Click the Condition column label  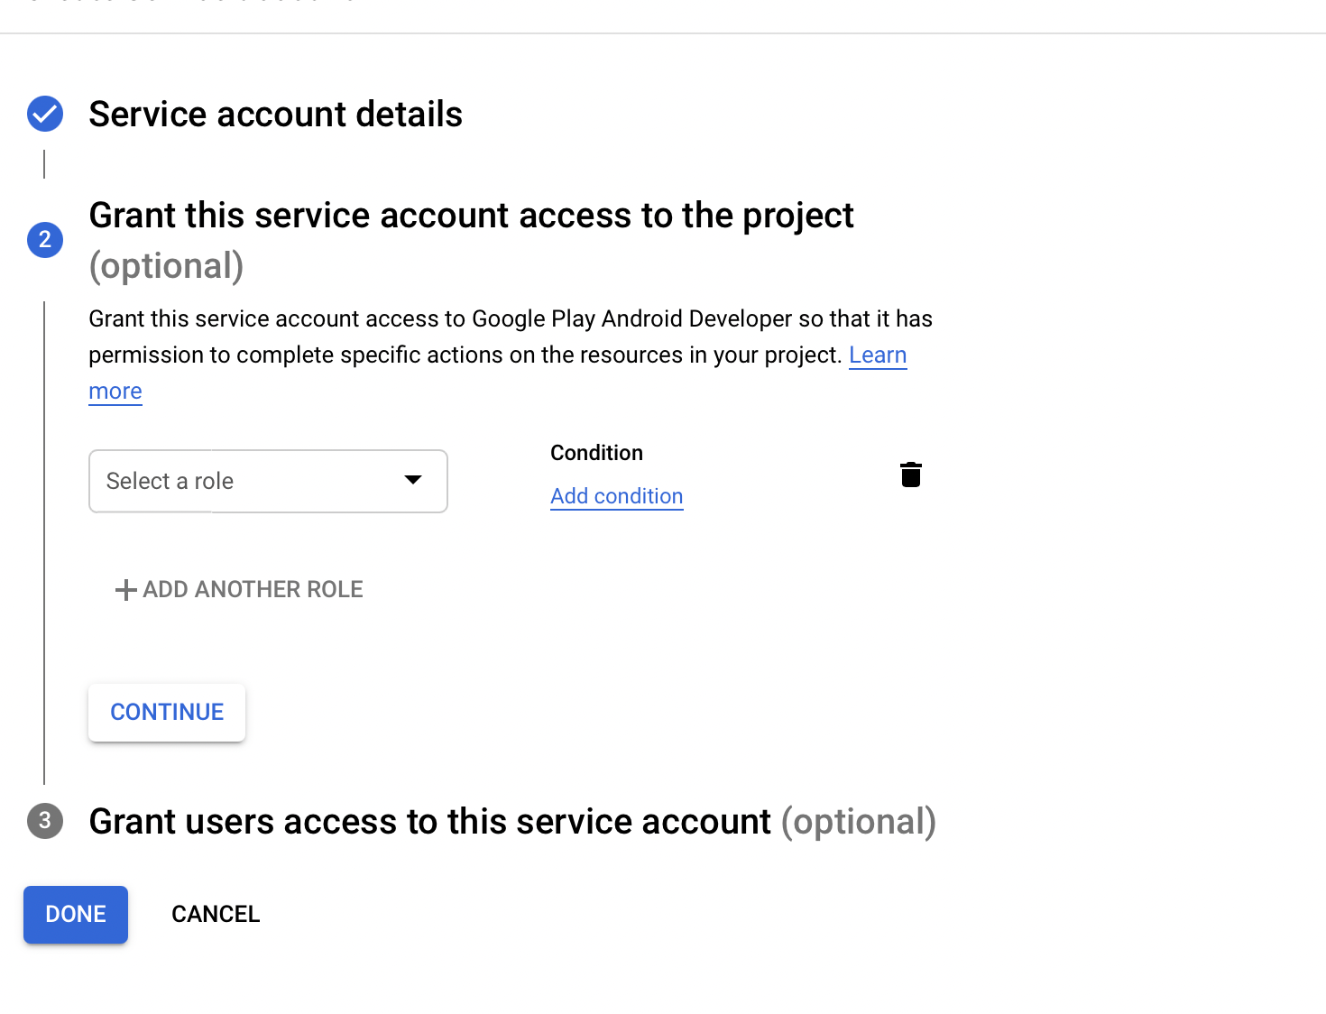(x=596, y=453)
